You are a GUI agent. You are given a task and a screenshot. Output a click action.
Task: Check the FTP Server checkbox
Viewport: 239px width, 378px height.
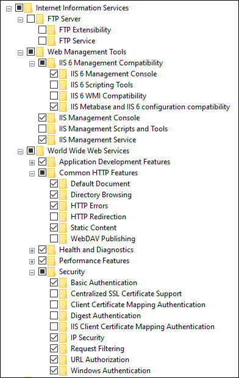click(x=31, y=18)
